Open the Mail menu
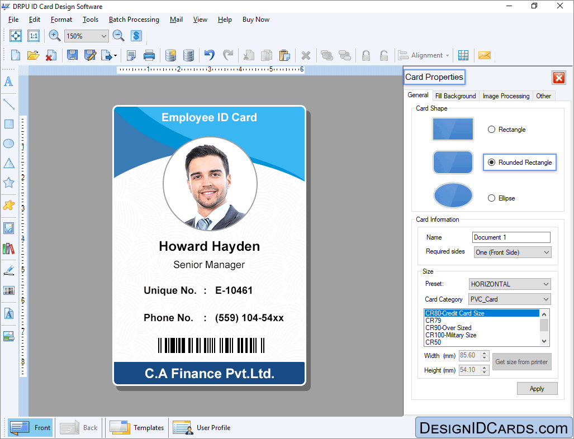The image size is (574, 439). tap(176, 20)
